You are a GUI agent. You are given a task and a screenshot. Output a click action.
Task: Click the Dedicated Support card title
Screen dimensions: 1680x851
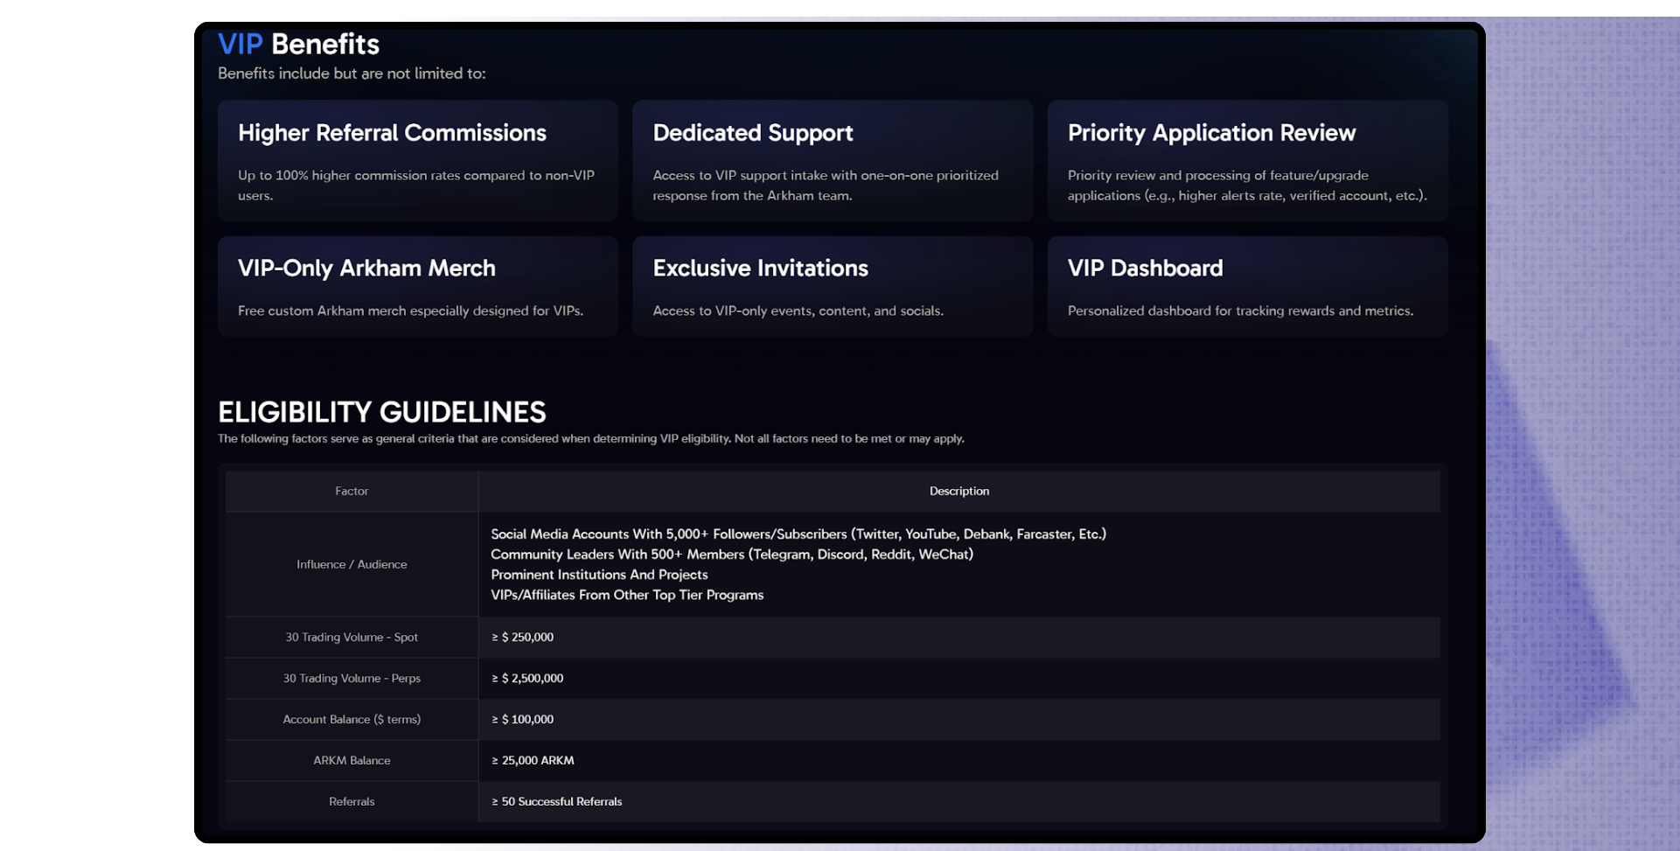[x=753, y=133]
